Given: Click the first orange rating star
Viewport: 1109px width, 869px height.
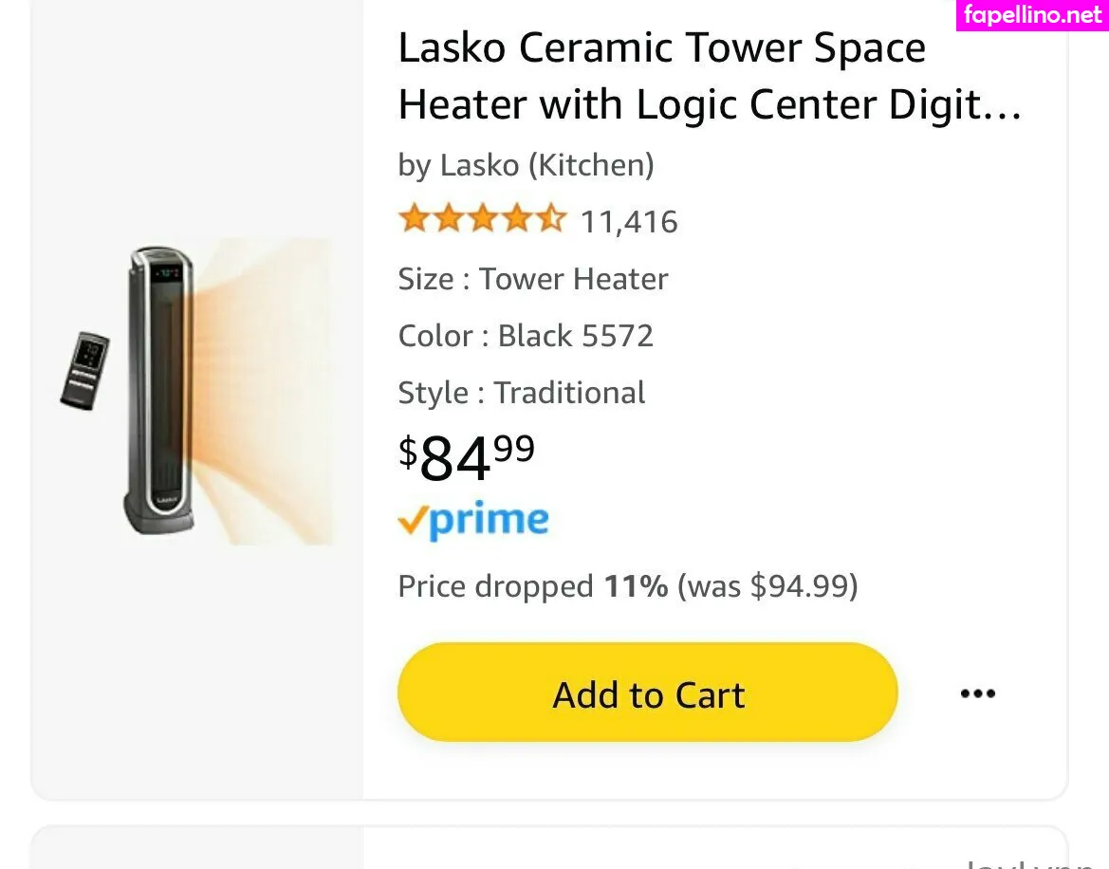Looking at the screenshot, I should [414, 220].
